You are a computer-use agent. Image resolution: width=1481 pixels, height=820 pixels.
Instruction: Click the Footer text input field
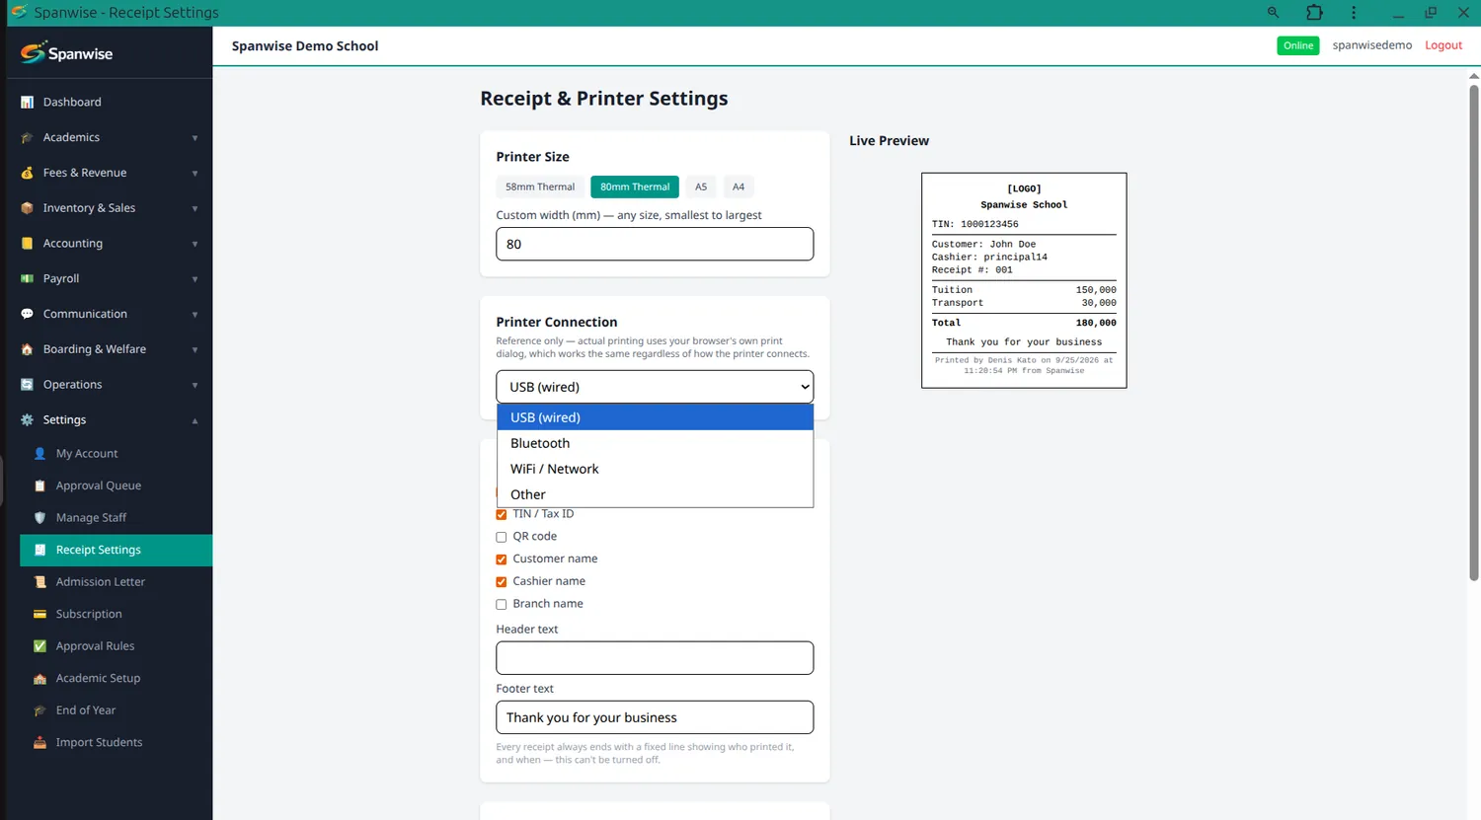point(655,717)
